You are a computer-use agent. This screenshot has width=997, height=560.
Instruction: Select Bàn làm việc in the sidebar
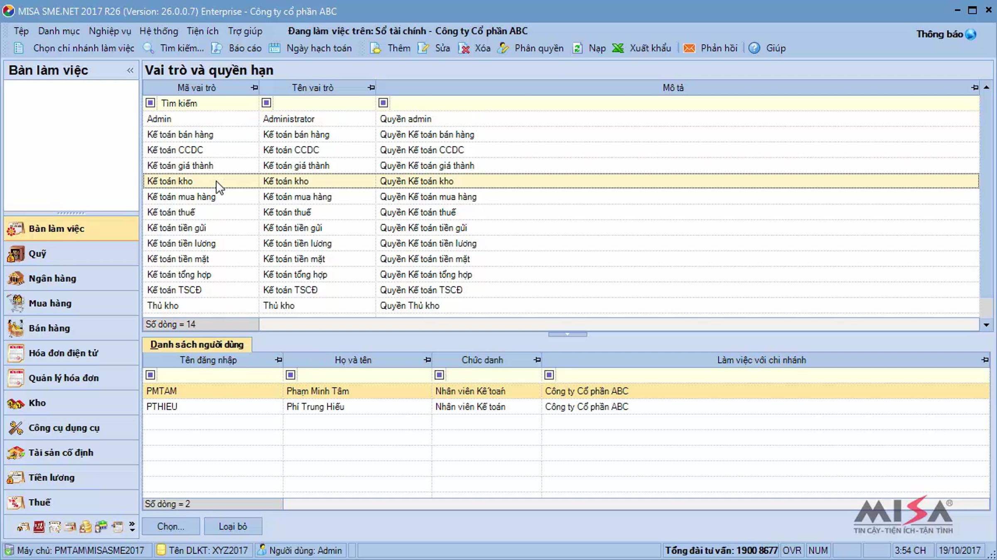pos(71,229)
